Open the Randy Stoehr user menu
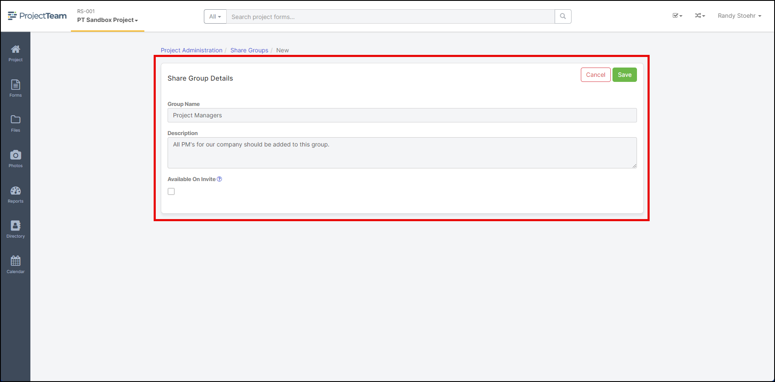The width and height of the screenshot is (775, 382). coord(740,16)
